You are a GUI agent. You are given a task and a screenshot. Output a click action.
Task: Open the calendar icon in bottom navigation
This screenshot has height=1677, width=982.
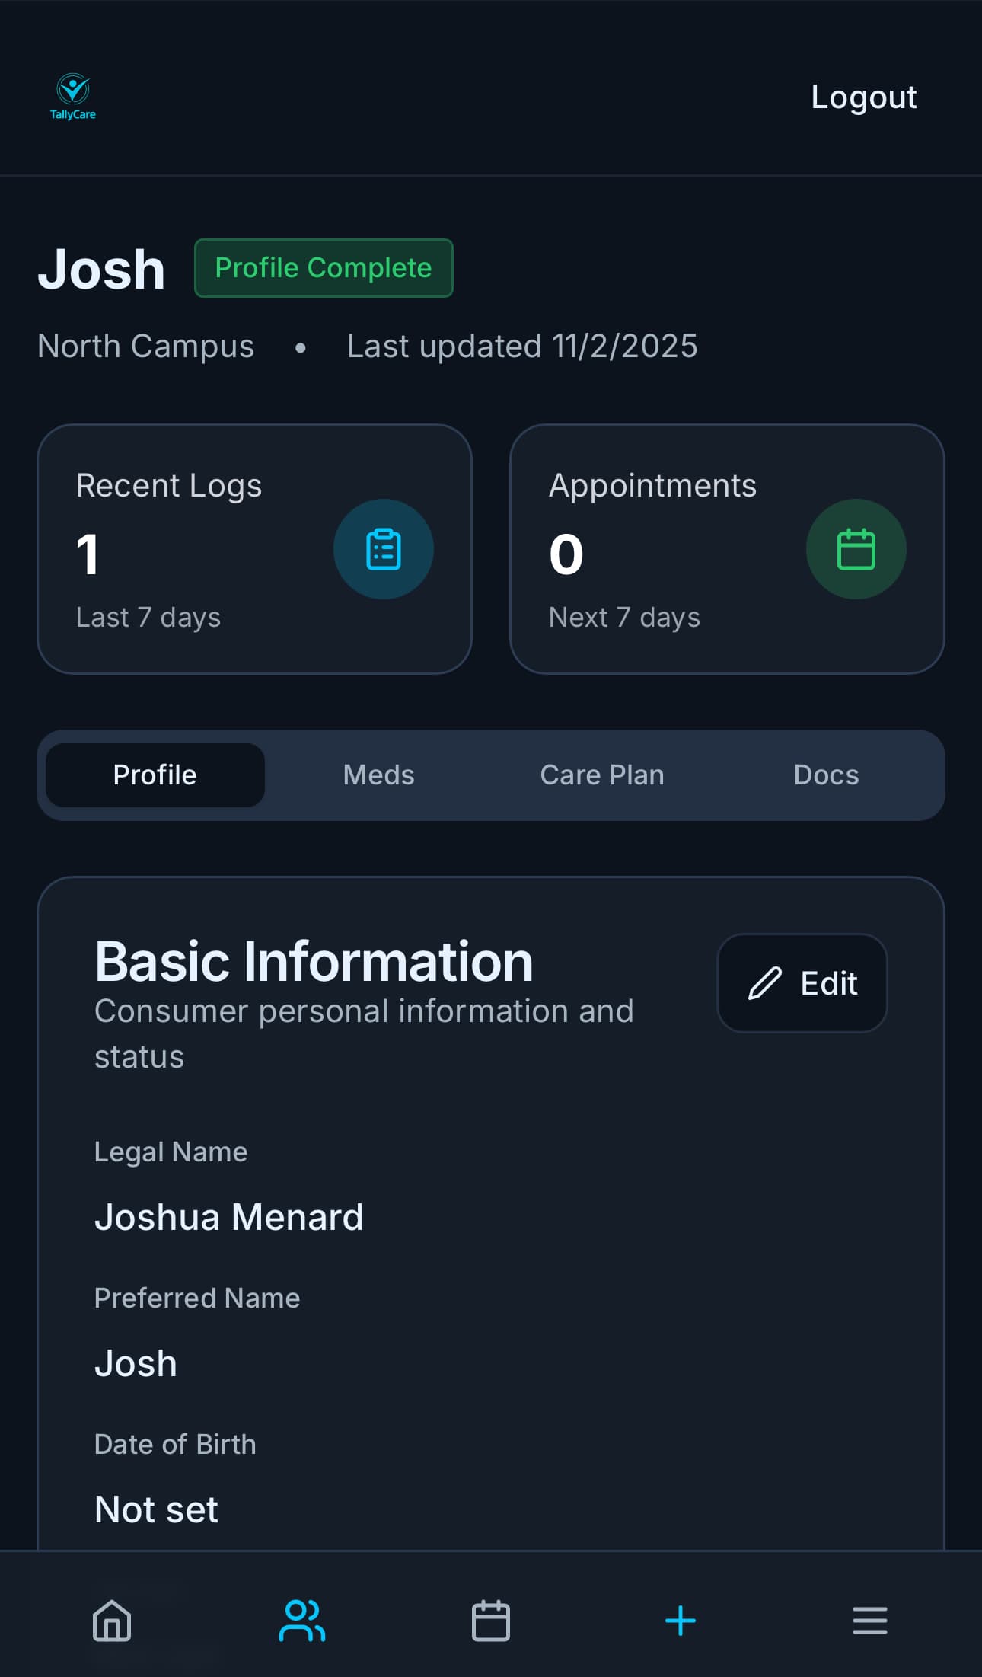point(491,1621)
